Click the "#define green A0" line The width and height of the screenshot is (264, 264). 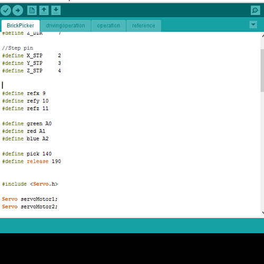27,124
